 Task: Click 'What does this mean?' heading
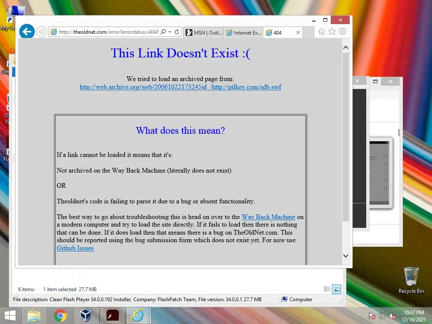[x=181, y=130]
